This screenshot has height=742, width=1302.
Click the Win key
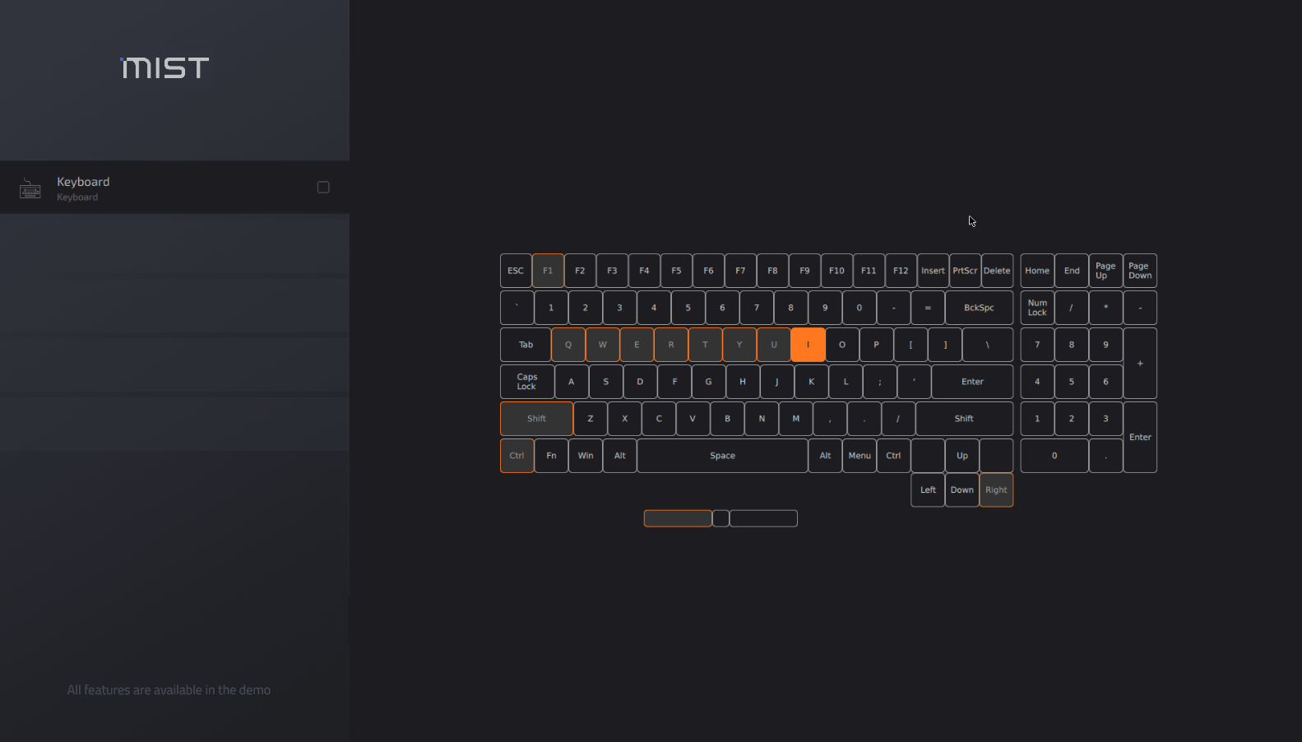[x=586, y=456]
